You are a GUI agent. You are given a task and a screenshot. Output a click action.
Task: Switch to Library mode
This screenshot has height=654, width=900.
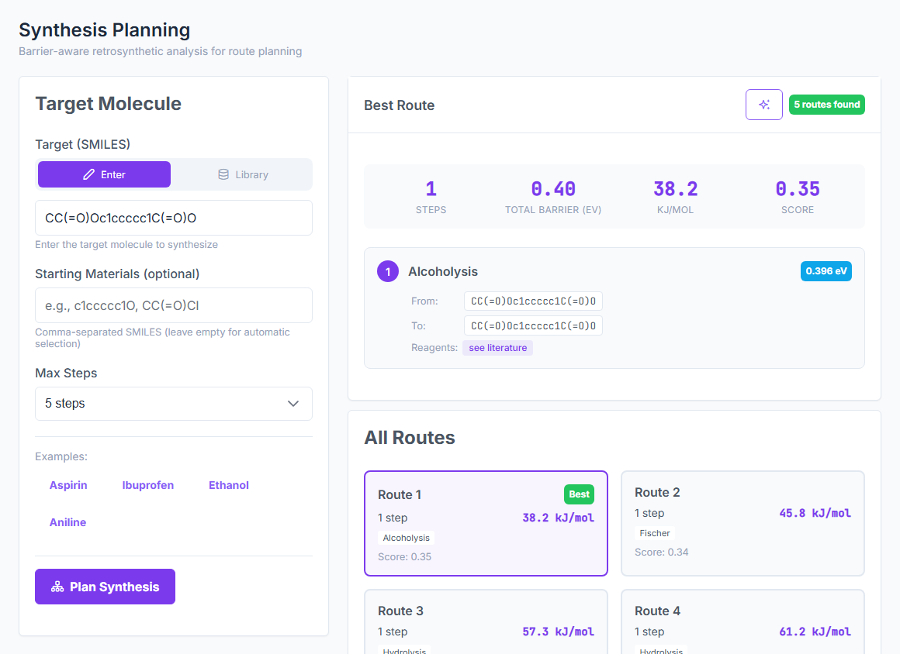click(243, 174)
